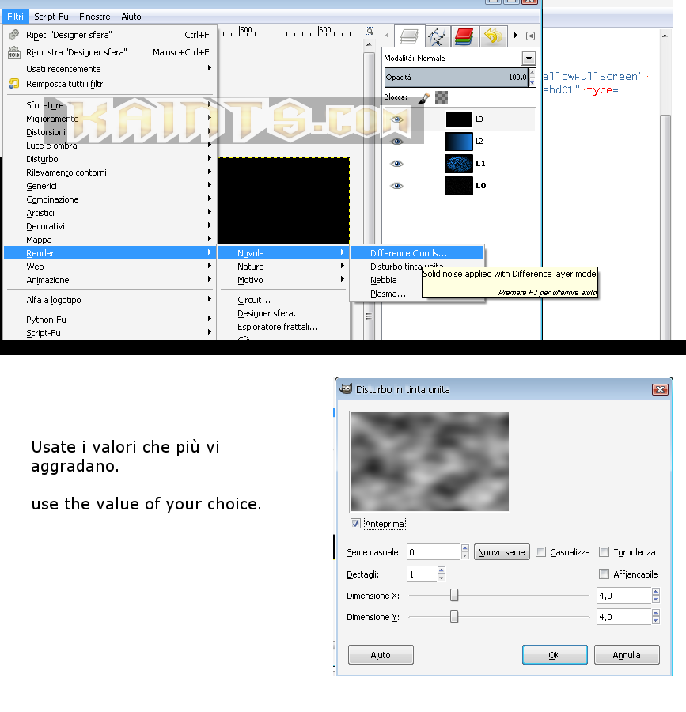The width and height of the screenshot is (686, 712).
Task: Adjust the Dimensione X slider handle
Action: [x=454, y=595]
